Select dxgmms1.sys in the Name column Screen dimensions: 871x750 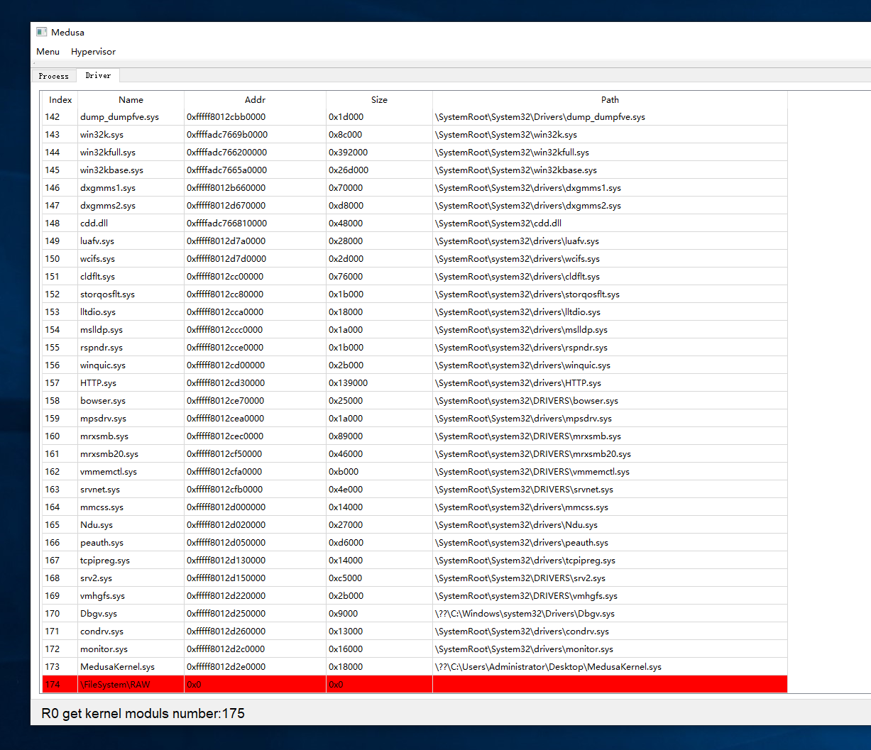coord(131,188)
